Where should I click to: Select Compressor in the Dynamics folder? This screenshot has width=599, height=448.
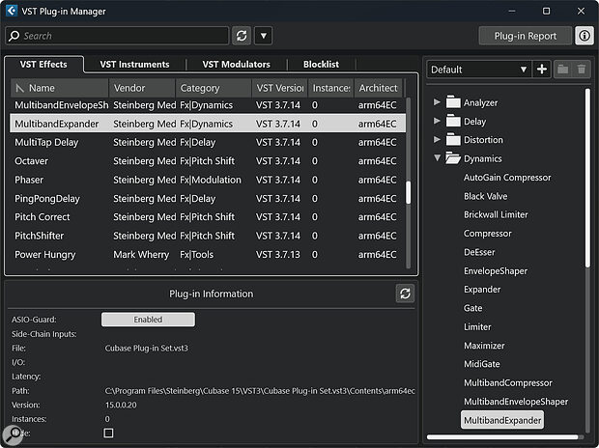coord(487,234)
